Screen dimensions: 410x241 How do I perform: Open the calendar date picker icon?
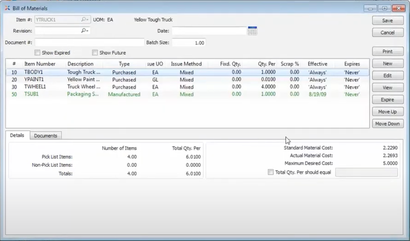[252, 31]
